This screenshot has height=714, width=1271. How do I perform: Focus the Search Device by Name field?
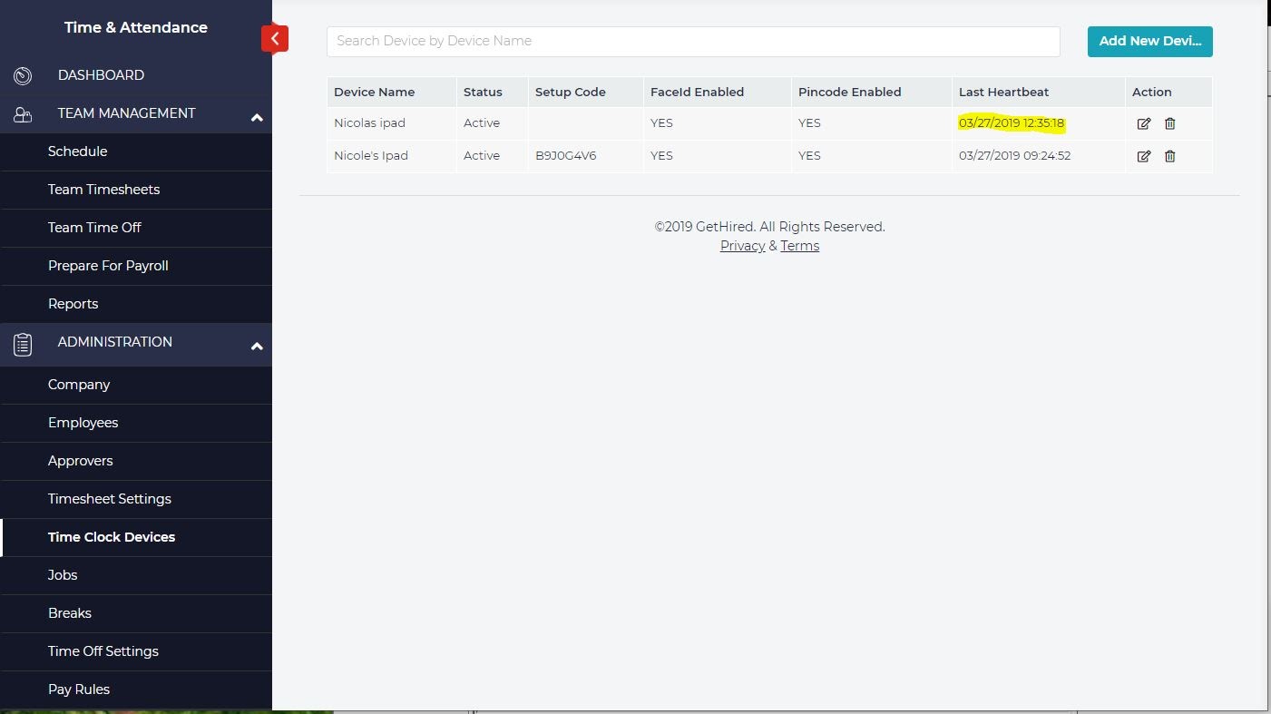tap(692, 41)
